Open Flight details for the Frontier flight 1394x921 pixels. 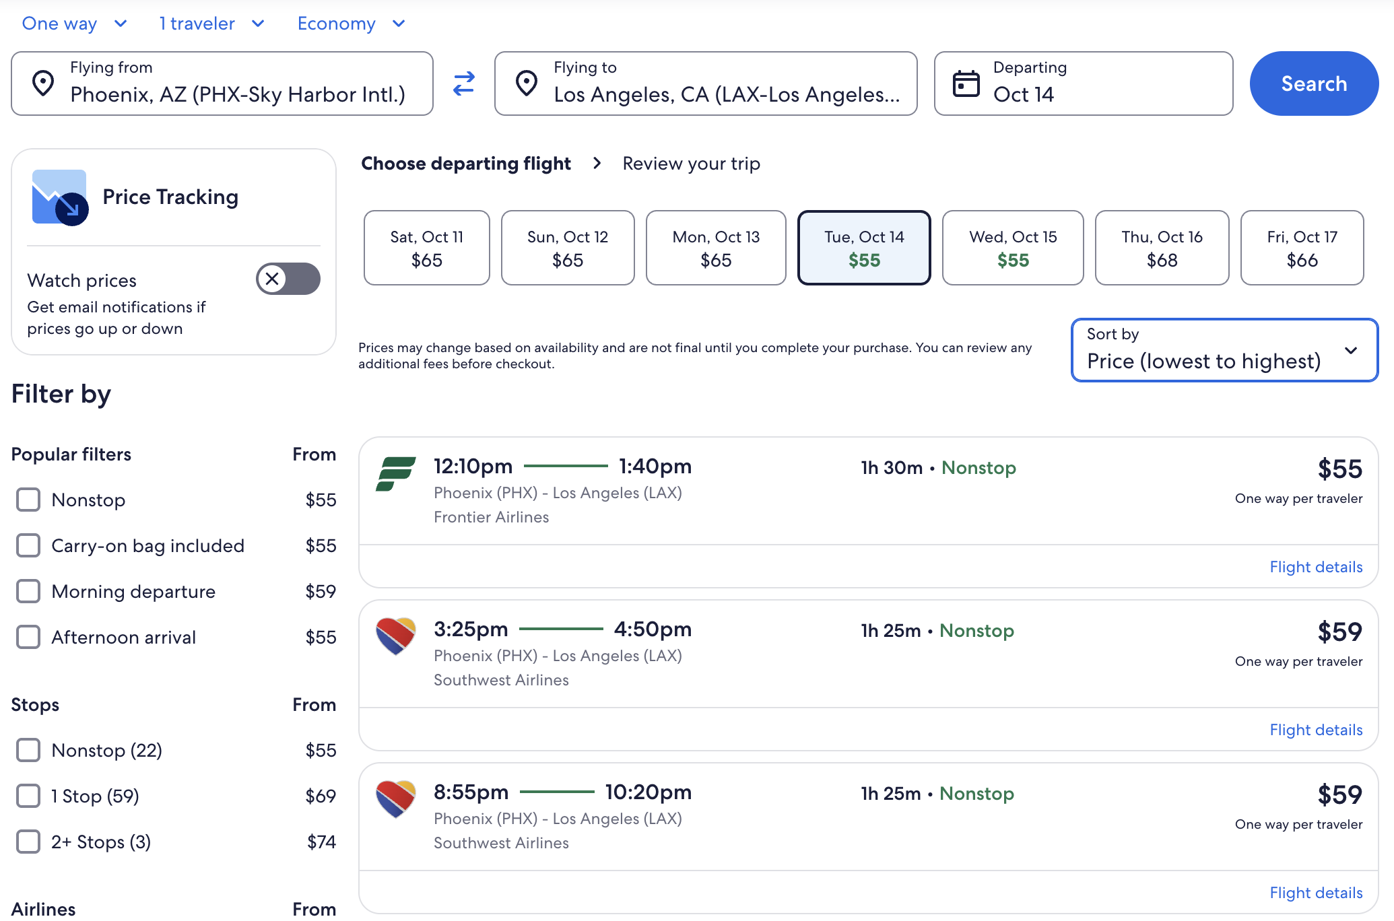tap(1315, 566)
